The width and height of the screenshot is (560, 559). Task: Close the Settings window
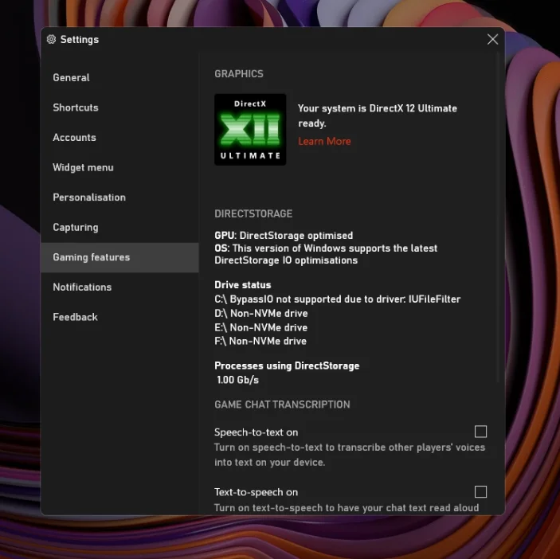tap(492, 39)
